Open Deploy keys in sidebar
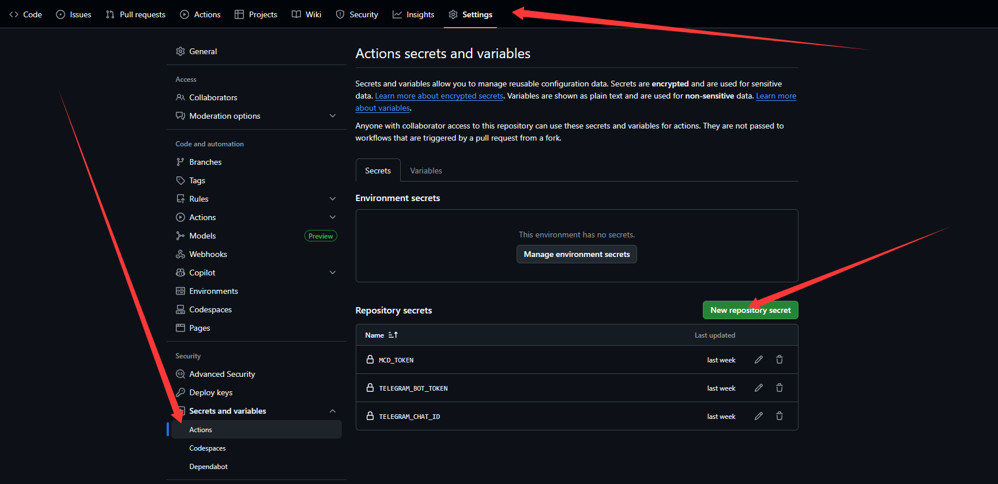 pyautogui.click(x=210, y=392)
